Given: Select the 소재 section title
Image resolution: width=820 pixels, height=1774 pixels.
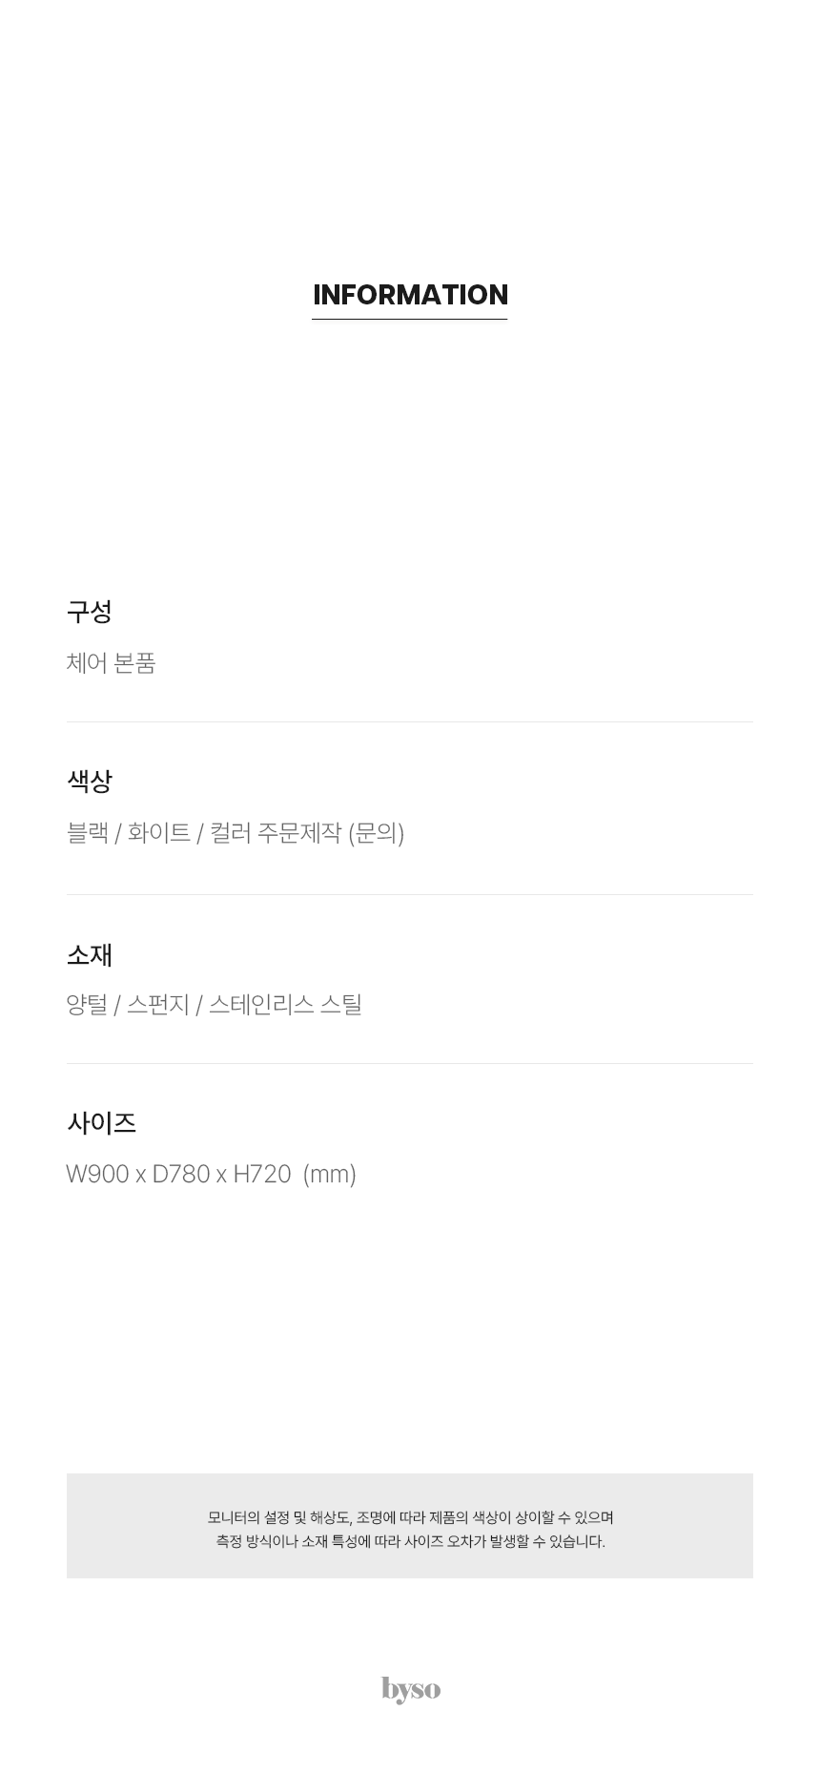Looking at the screenshot, I should click(x=90, y=954).
